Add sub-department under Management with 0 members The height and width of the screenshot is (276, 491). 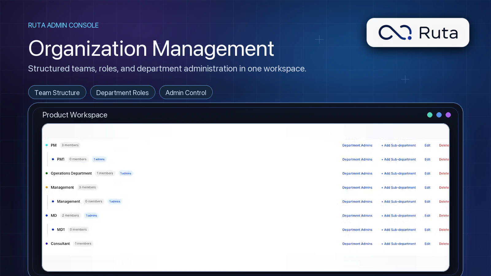[x=398, y=202]
